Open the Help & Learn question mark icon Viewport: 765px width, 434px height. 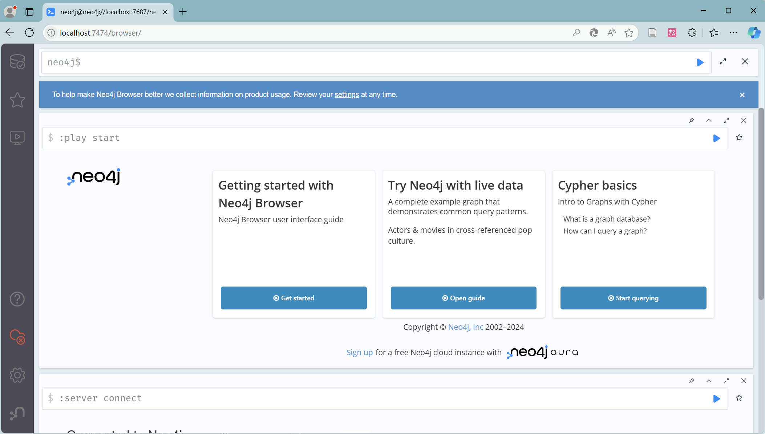17,299
